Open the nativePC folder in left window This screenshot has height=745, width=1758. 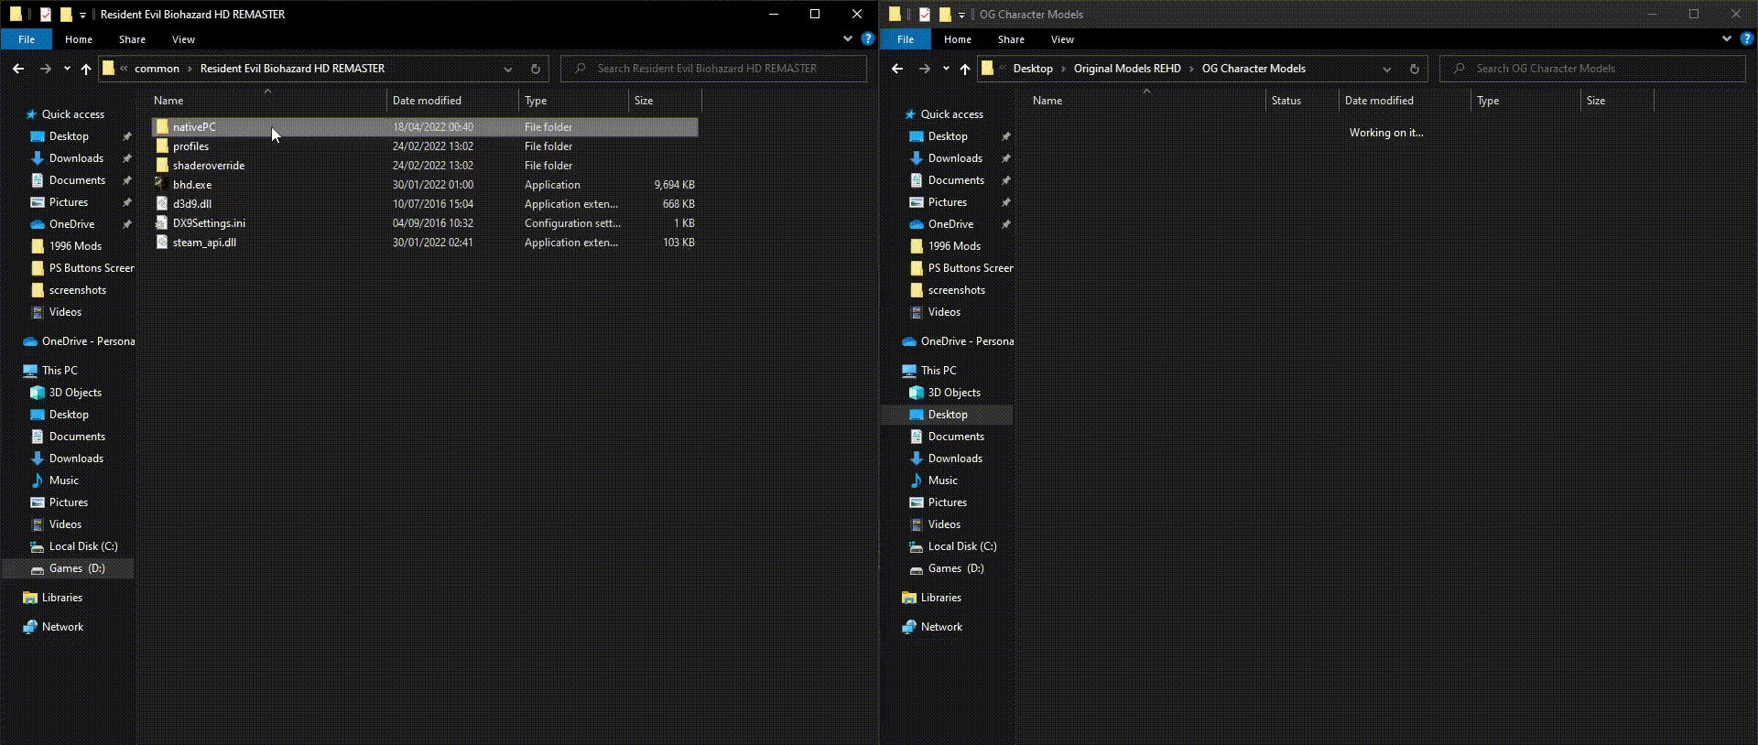[425, 127]
